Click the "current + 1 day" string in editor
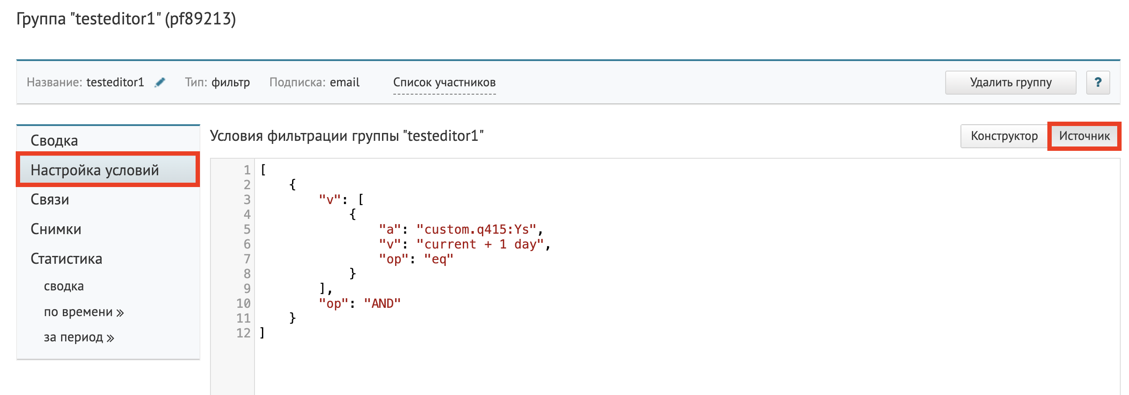This screenshot has height=395, width=1129. [x=480, y=244]
